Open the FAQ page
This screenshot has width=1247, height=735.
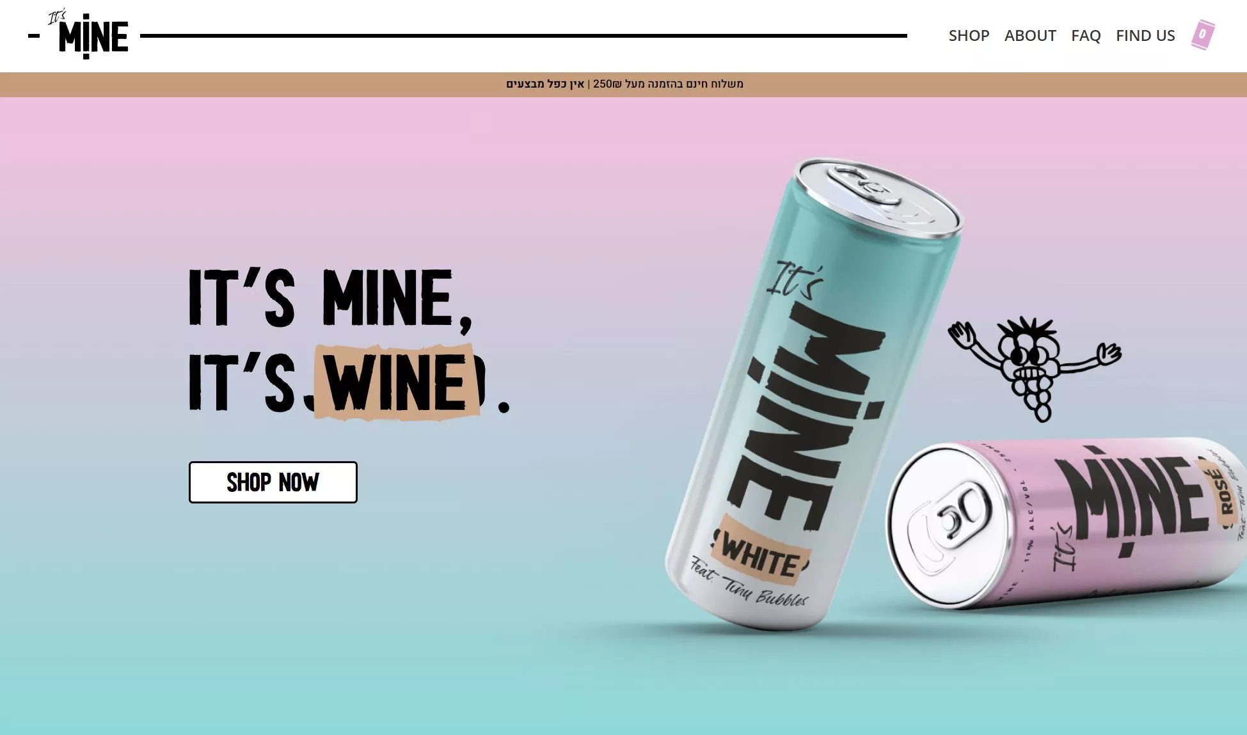click(x=1086, y=36)
